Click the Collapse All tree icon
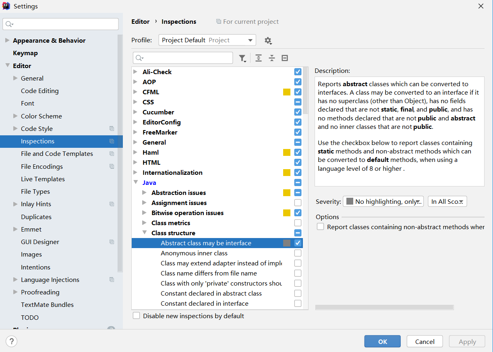This screenshot has height=352, width=493. [x=272, y=58]
